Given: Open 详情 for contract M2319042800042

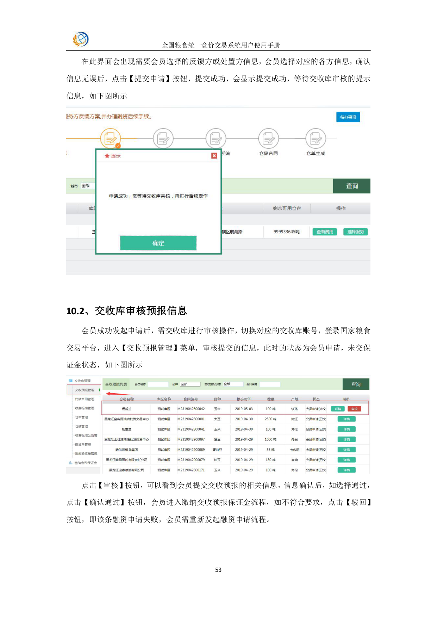Looking at the screenshot, I should click(338, 409).
